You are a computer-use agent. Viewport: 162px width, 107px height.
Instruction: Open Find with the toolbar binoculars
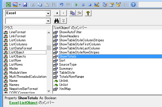53,5
